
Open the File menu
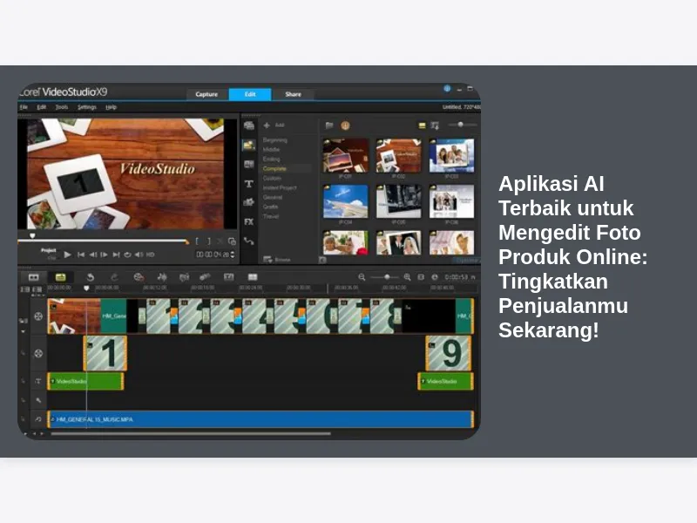click(x=24, y=107)
